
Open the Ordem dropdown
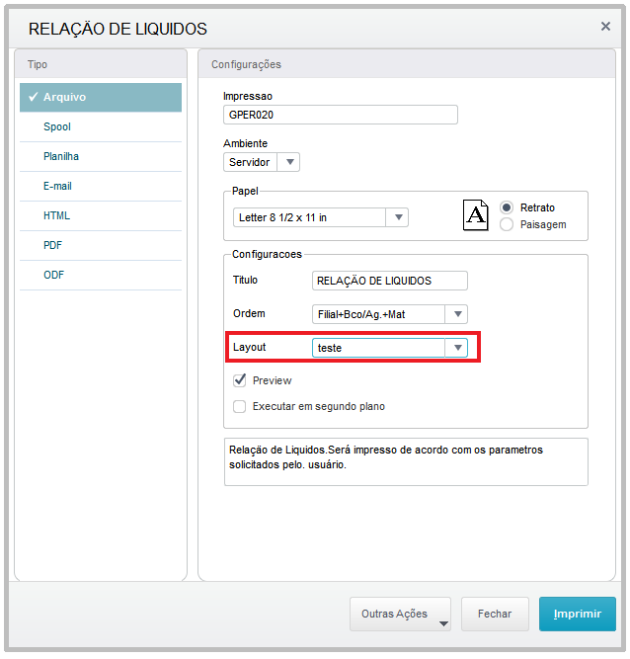click(x=390, y=314)
